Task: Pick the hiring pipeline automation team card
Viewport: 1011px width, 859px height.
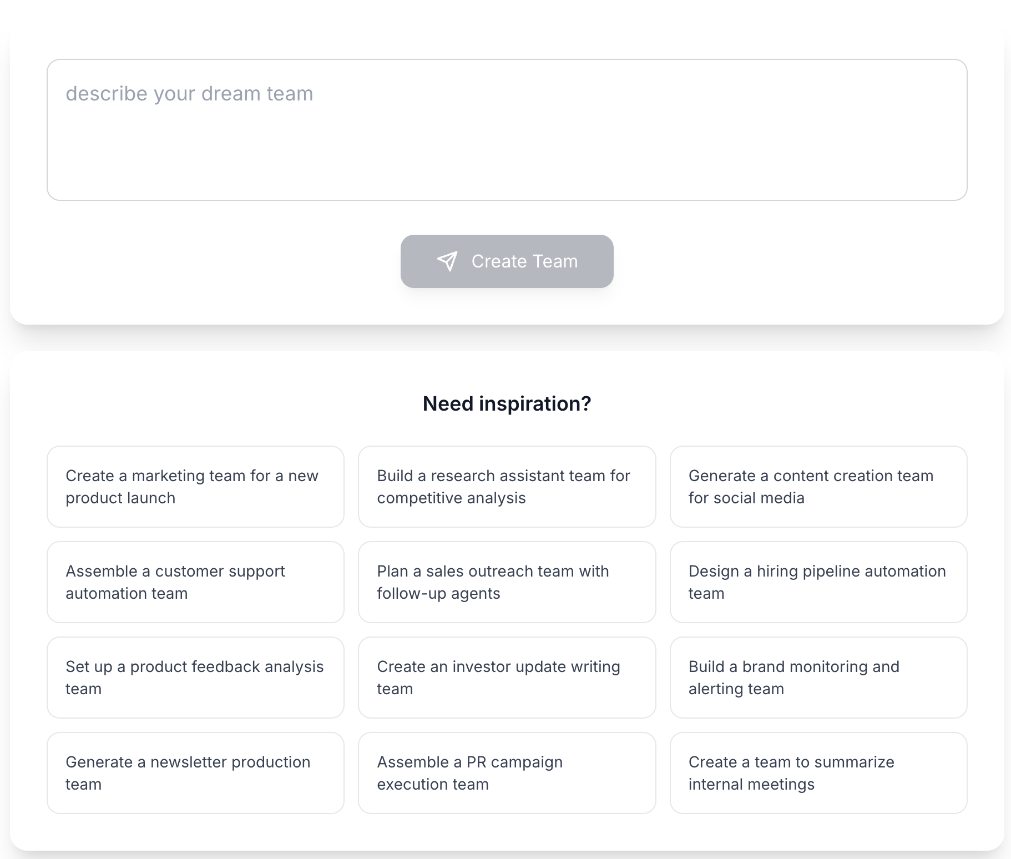Action: point(818,582)
